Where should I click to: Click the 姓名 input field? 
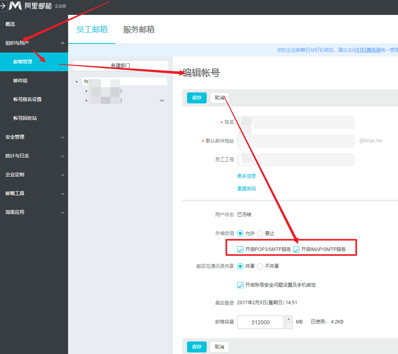pyautogui.click(x=296, y=122)
